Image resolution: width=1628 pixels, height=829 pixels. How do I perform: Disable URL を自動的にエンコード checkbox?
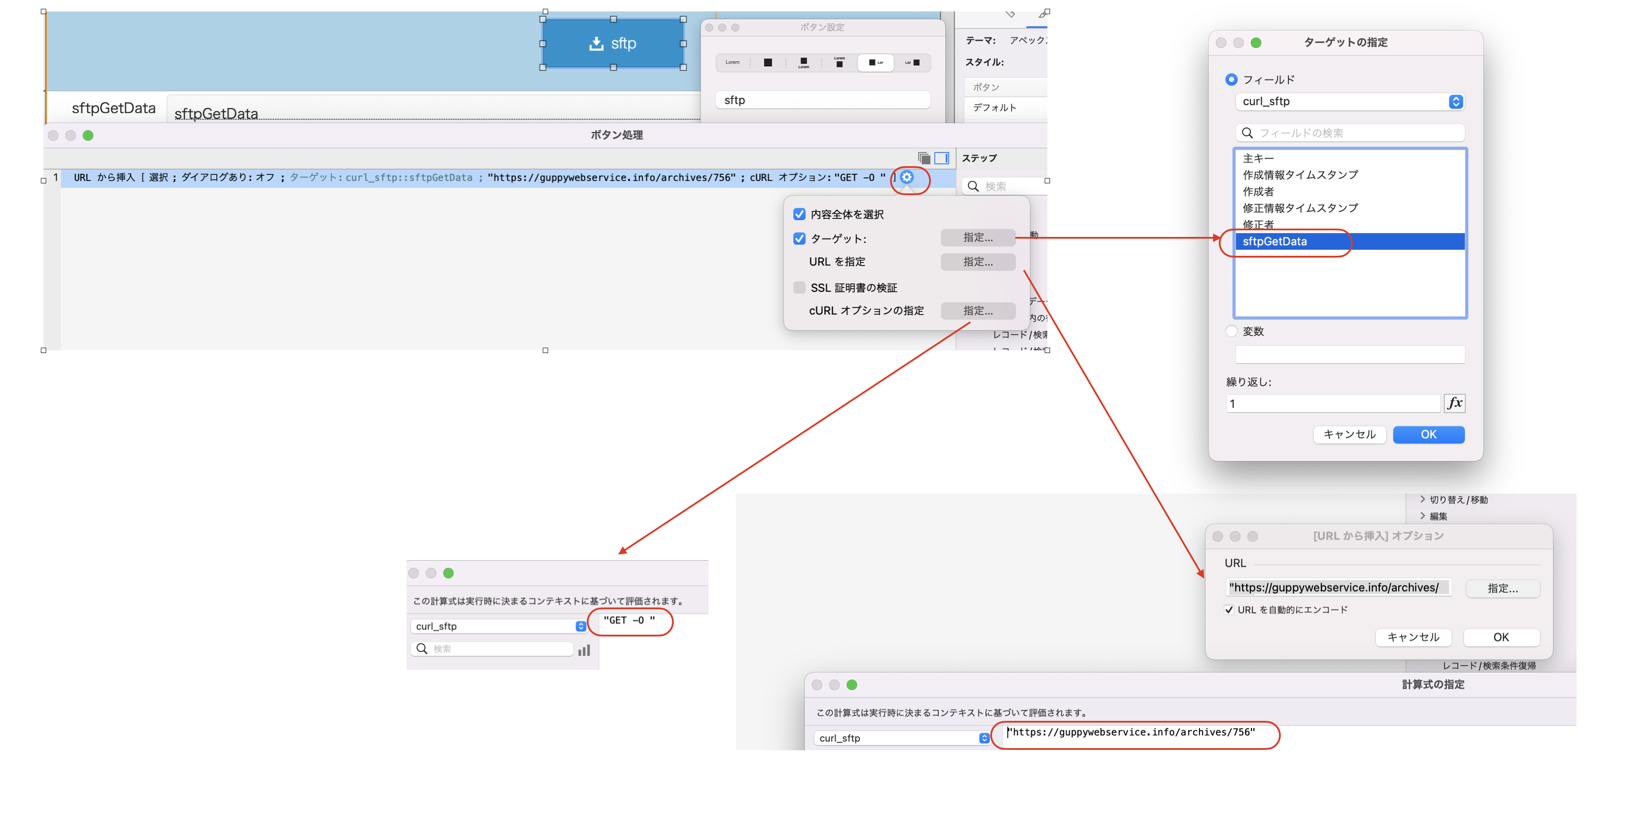click(x=1229, y=610)
